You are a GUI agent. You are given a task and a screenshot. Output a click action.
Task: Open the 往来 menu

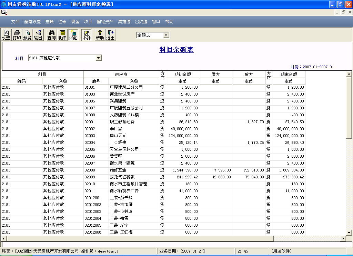(x=62, y=22)
